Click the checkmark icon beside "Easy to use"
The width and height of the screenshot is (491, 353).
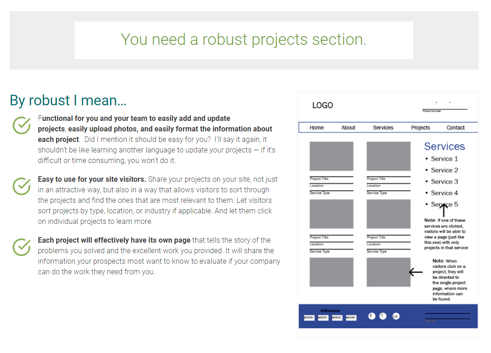point(21,186)
